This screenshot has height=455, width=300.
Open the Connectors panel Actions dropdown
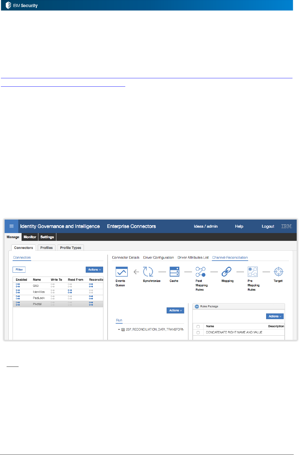tap(94, 270)
